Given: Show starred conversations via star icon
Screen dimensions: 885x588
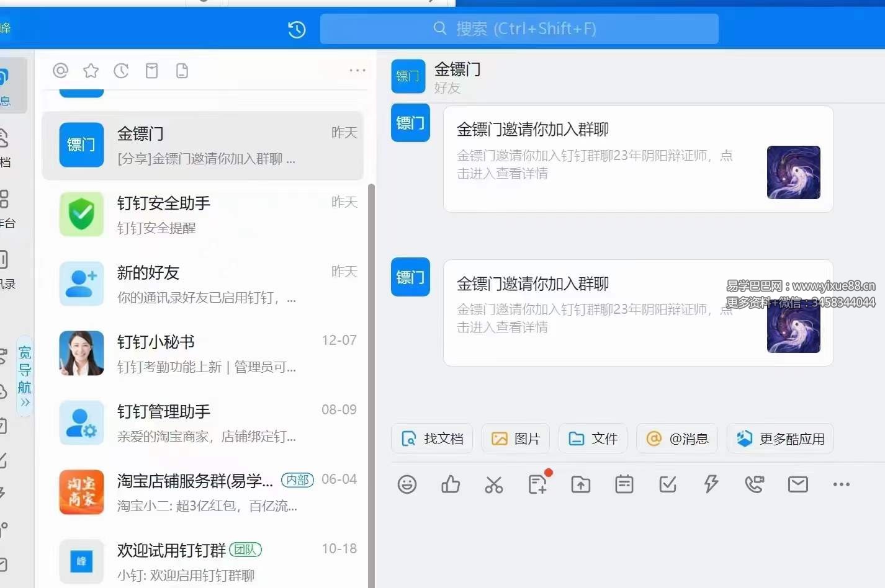Looking at the screenshot, I should (x=91, y=71).
